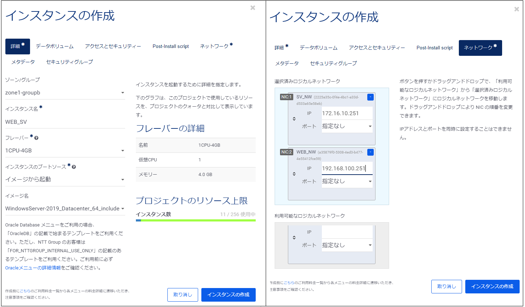This screenshot has width=525, height=307.
Task: Remove WEB_NW with its minus button
Action: pos(371,152)
